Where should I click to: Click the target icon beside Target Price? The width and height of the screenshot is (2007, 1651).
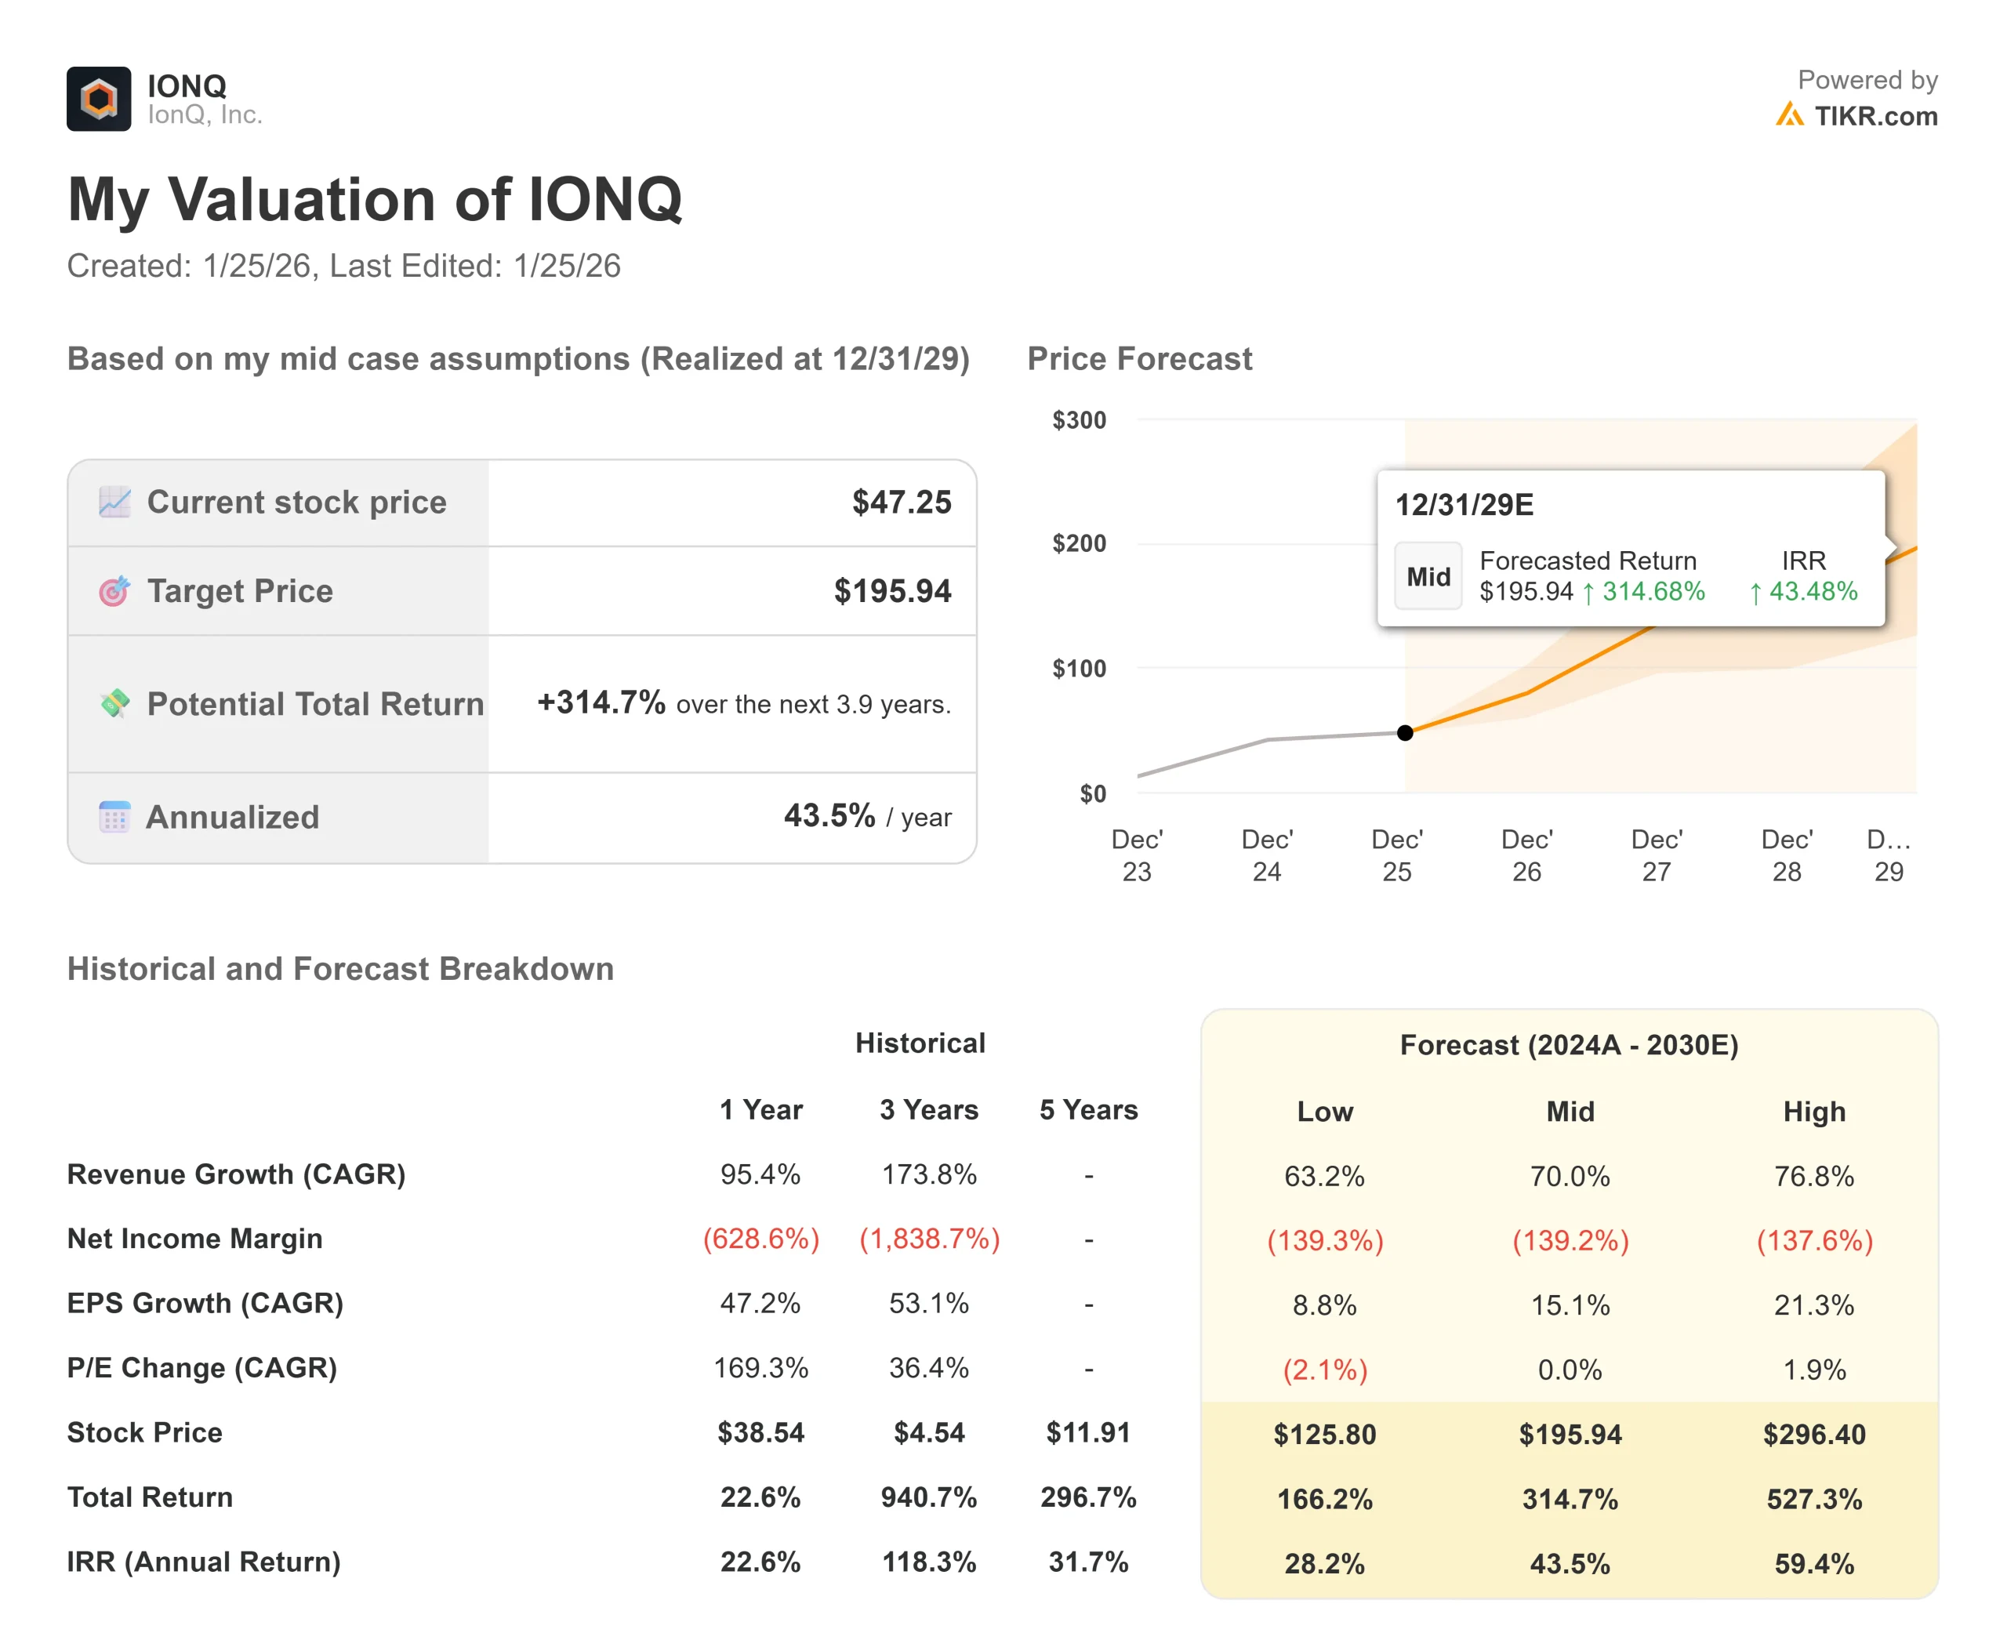tap(114, 590)
